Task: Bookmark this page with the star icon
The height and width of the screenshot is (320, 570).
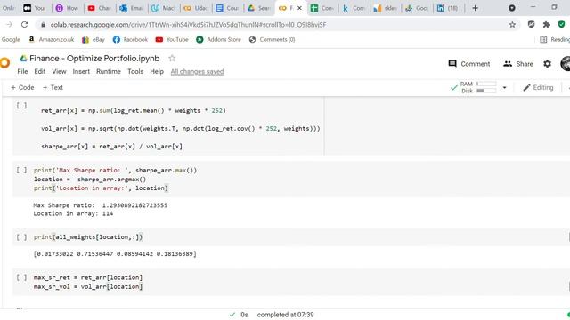Action: point(512,25)
